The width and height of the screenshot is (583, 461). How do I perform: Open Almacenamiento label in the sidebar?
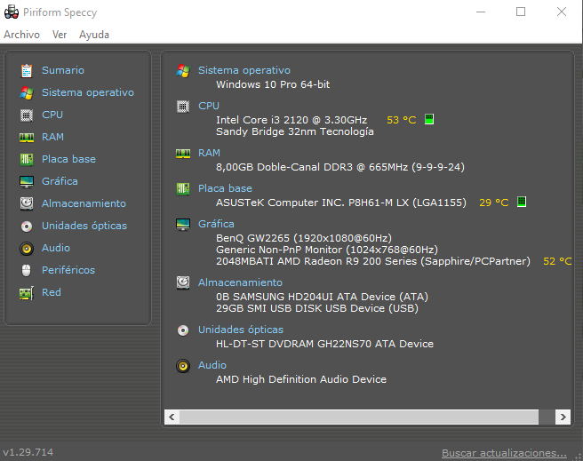click(x=84, y=203)
